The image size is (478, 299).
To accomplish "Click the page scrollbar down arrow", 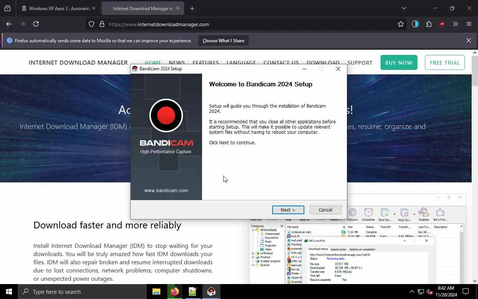I will [x=475, y=281].
